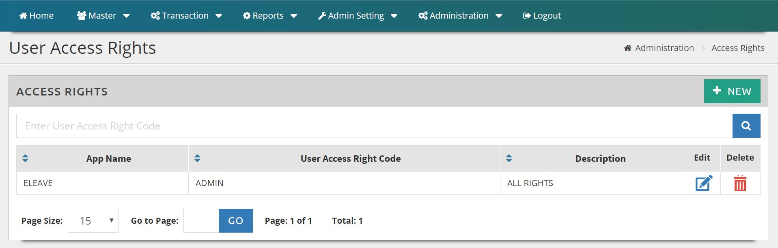Sort the Description column using arrows

509,158
